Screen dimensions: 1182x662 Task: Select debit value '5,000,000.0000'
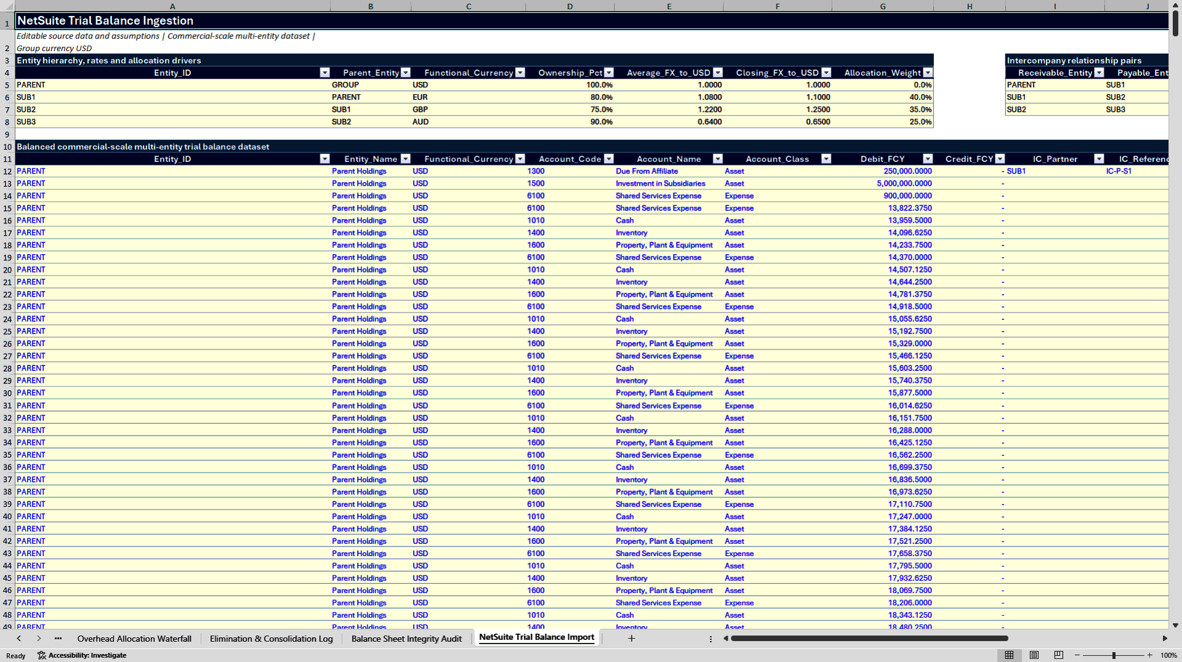click(883, 183)
